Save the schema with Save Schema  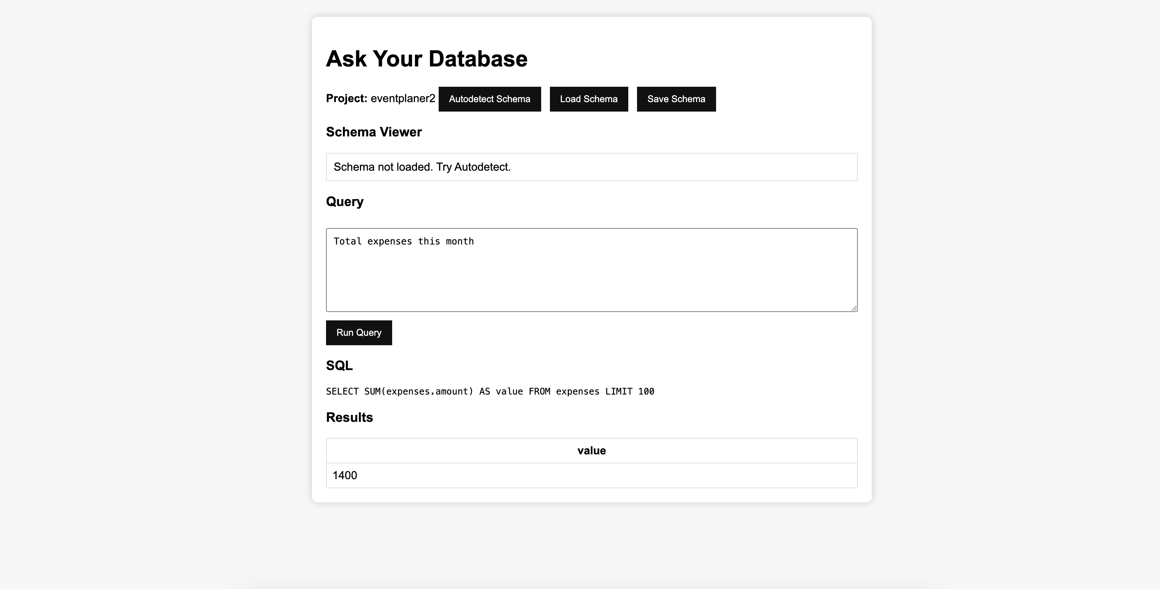coord(676,99)
